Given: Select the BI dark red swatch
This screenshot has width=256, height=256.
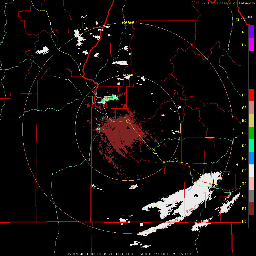Looking at the screenshot, I should pyautogui.click(x=251, y=209).
